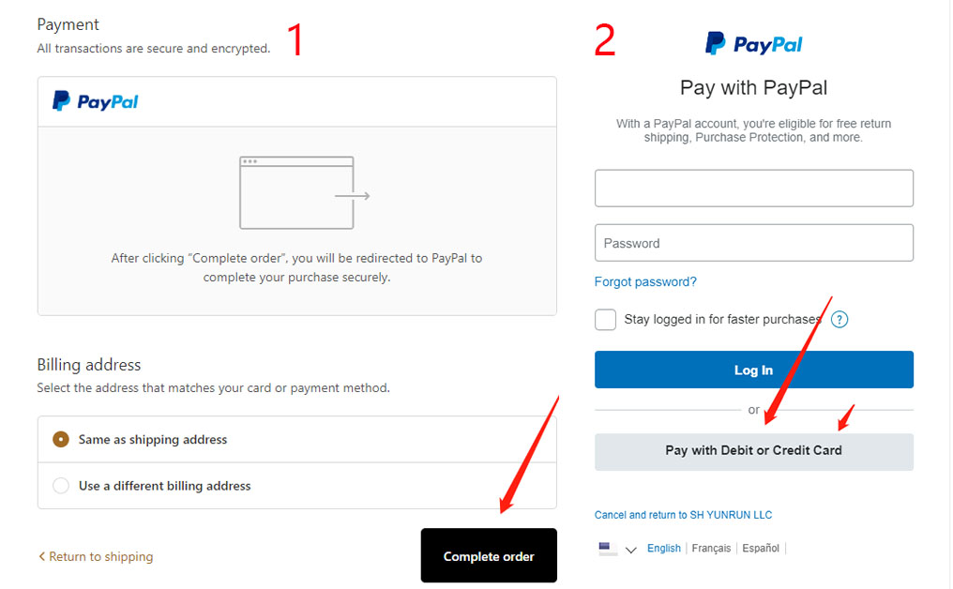Click Cancel and return to SH YUNRUN LLC
The height and width of the screenshot is (589, 953).
(x=683, y=515)
